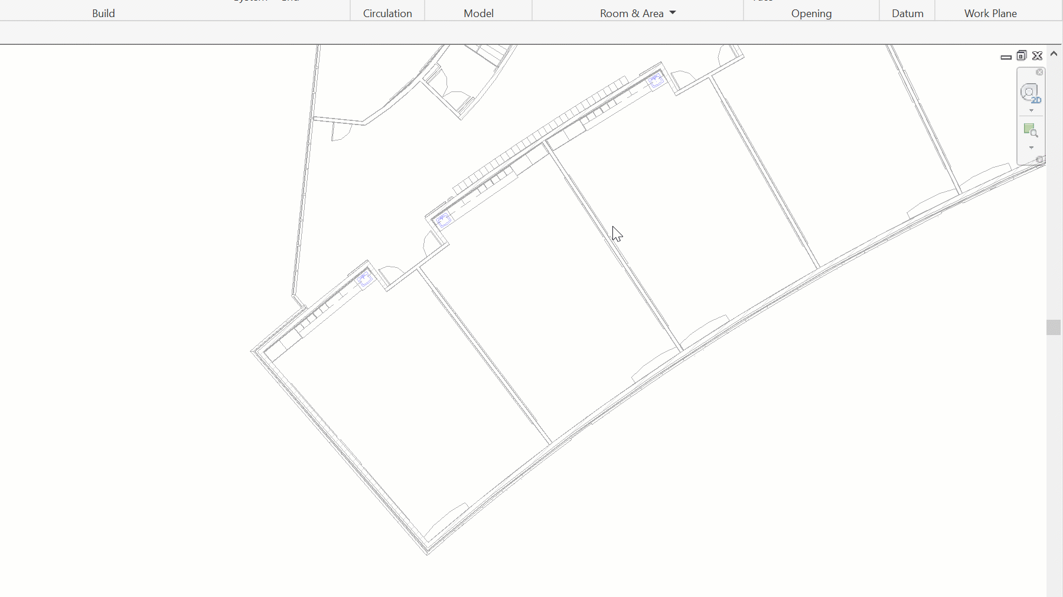
Task: Click the Datum panel label
Action: 907,13
